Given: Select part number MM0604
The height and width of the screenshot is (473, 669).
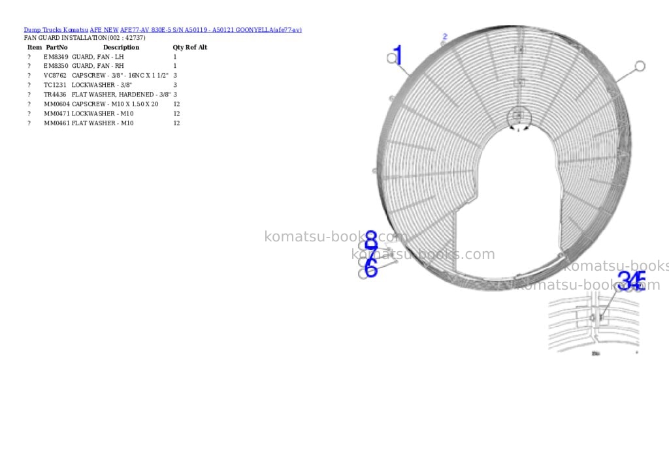Looking at the screenshot, I should click(x=57, y=104).
